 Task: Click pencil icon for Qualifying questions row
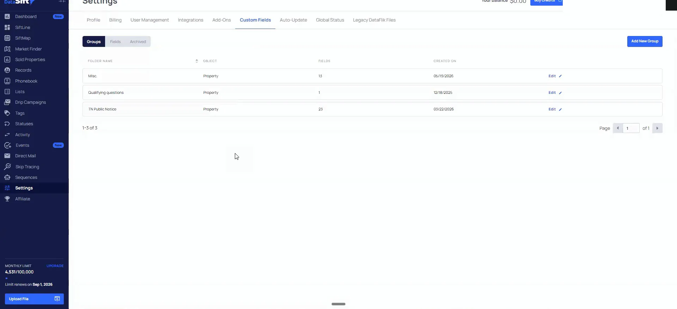(x=560, y=93)
